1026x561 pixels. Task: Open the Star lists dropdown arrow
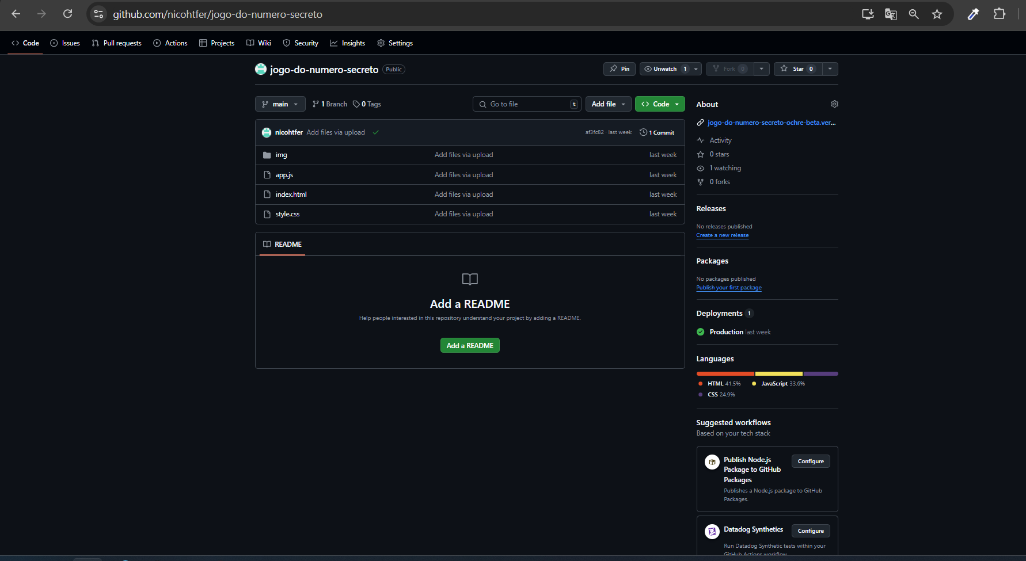coord(830,69)
